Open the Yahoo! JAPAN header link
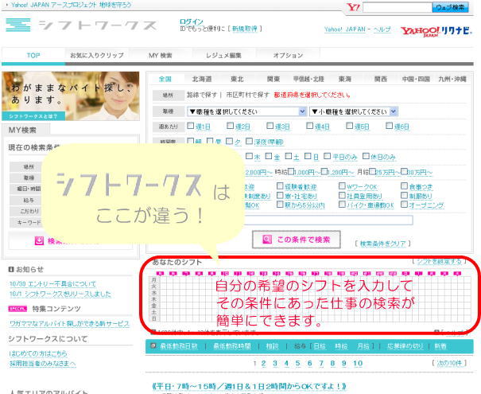481x394 pixels. (345, 29)
